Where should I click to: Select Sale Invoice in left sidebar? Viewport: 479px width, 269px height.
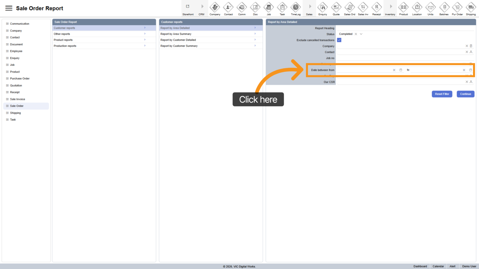[18, 99]
